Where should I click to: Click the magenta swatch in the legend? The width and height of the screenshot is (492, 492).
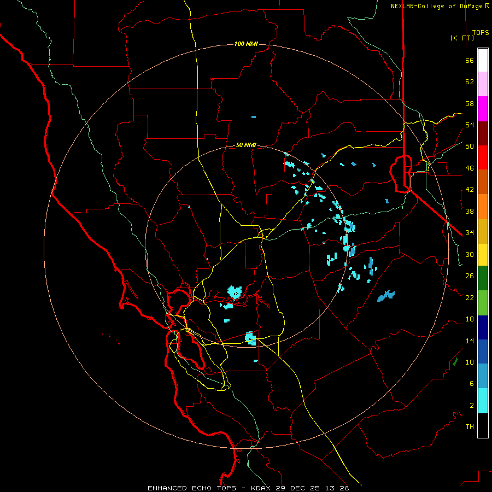pyautogui.click(x=483, y=109)
